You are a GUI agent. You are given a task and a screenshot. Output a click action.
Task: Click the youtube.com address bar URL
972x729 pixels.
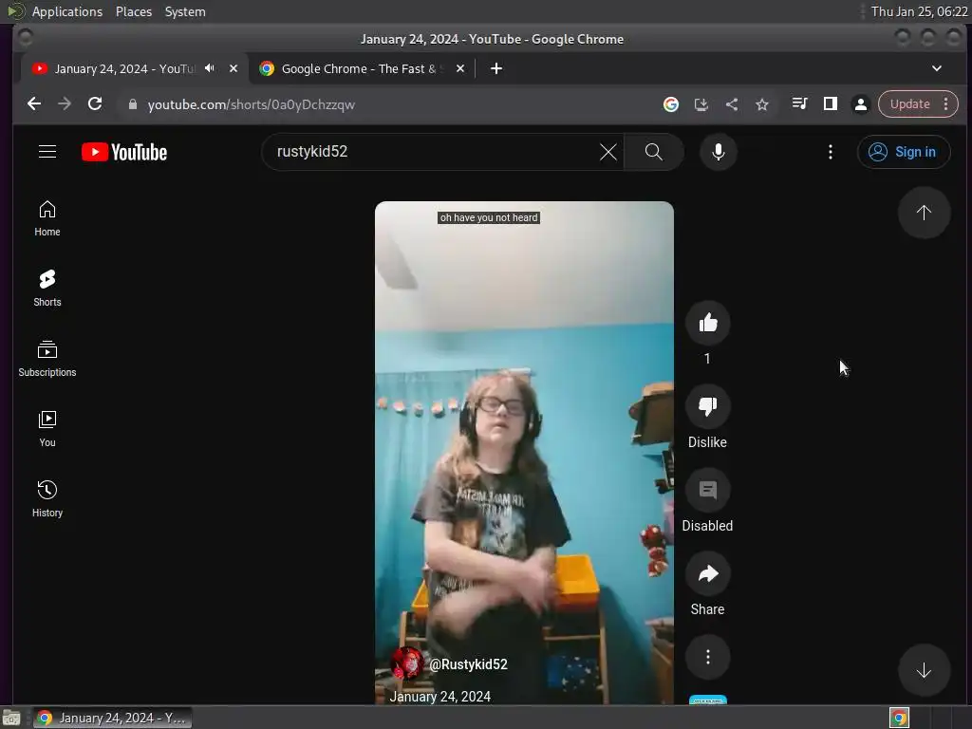tap(251, 104)
